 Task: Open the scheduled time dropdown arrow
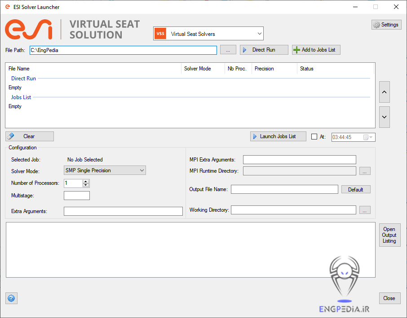(371, 137)
